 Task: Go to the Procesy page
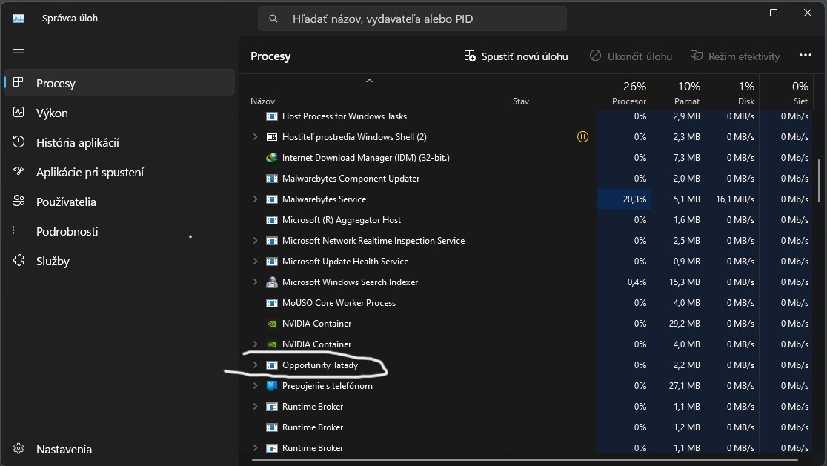119,83
